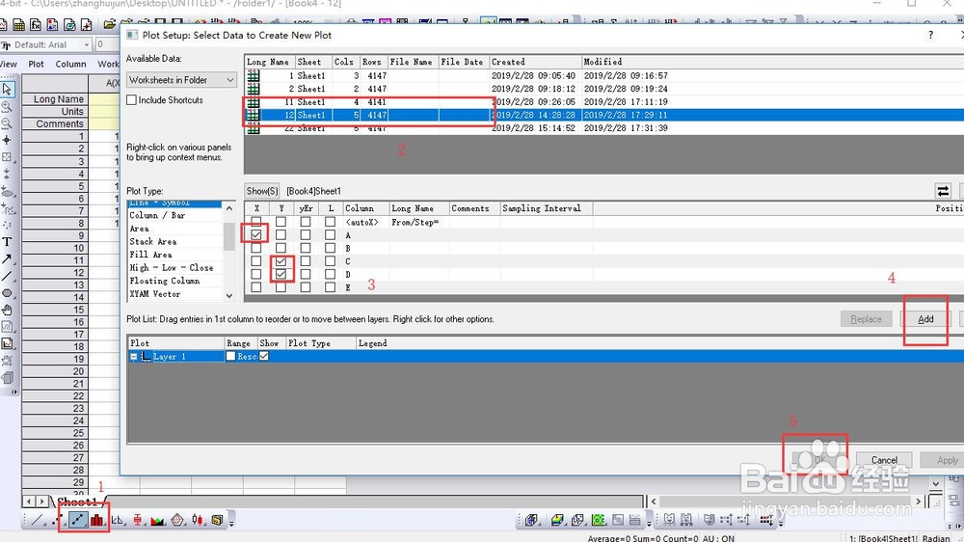This screenshot has width=964, height=542.
Task: Select the Area plot toolbar icon
Action: [157, 521]
